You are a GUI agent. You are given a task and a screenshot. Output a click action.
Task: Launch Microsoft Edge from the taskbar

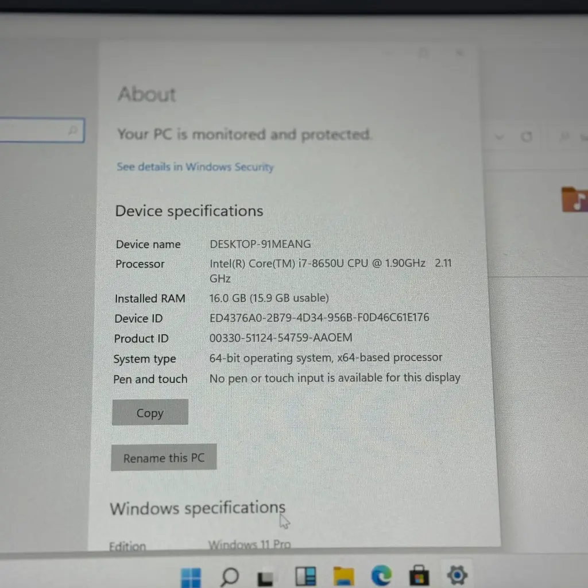(381, 575)
